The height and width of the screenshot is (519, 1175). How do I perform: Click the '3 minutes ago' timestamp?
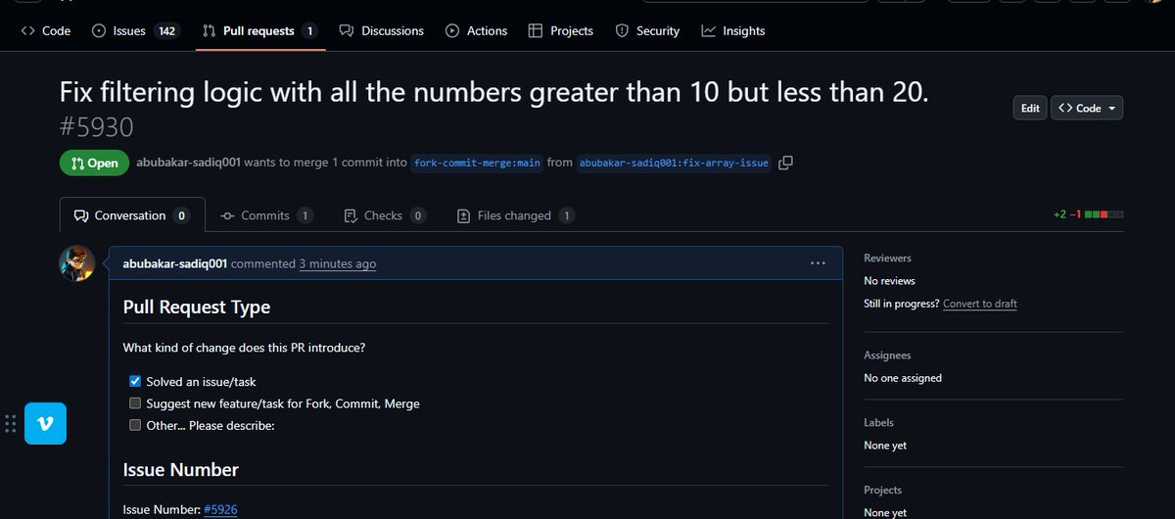tap(338, 263)
